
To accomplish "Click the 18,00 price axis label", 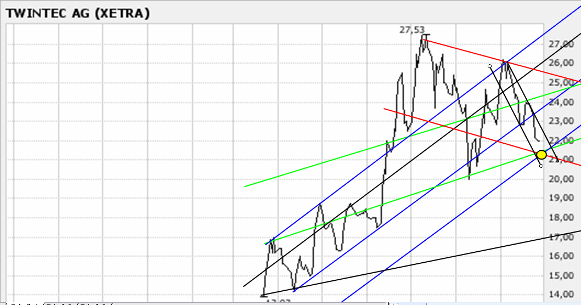I will pyautogui.click(x=561, y=218).
